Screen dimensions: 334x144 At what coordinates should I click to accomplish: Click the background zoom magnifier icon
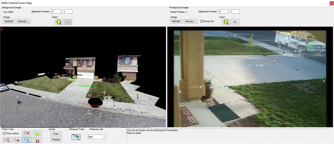tap(59, 22)
